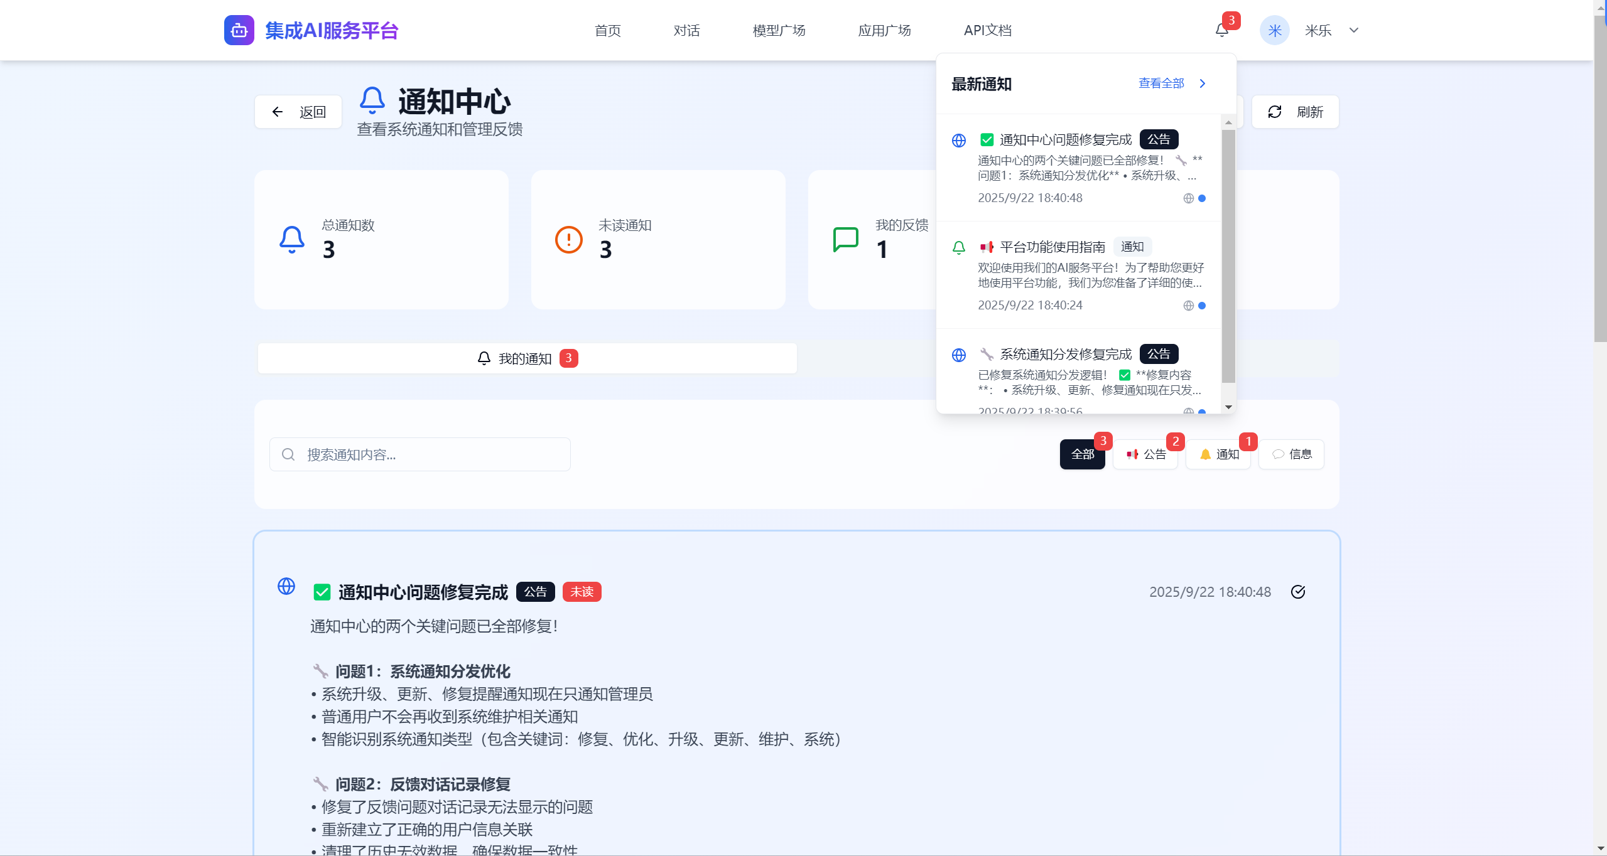Image resolution: width=1607 pixels, height=856 pixels.
Task: Click heading 问题2：反馈对话记录修复
Action: point(423,784)
